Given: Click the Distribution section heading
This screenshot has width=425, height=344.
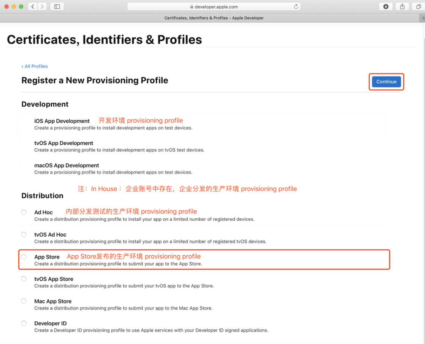Looking at the screenshot, I should (42, 196).
